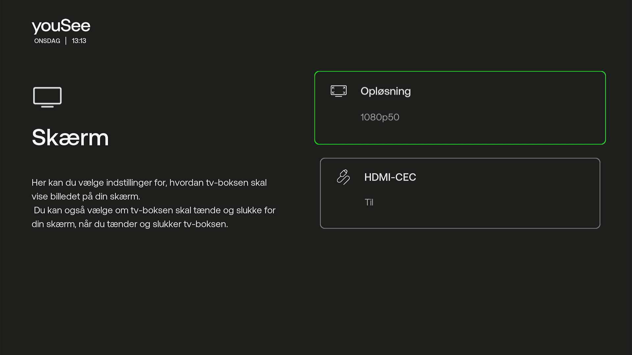632x355 pixels.
Task: Open the 1080p50 resolution value
Action: point(380,117)
